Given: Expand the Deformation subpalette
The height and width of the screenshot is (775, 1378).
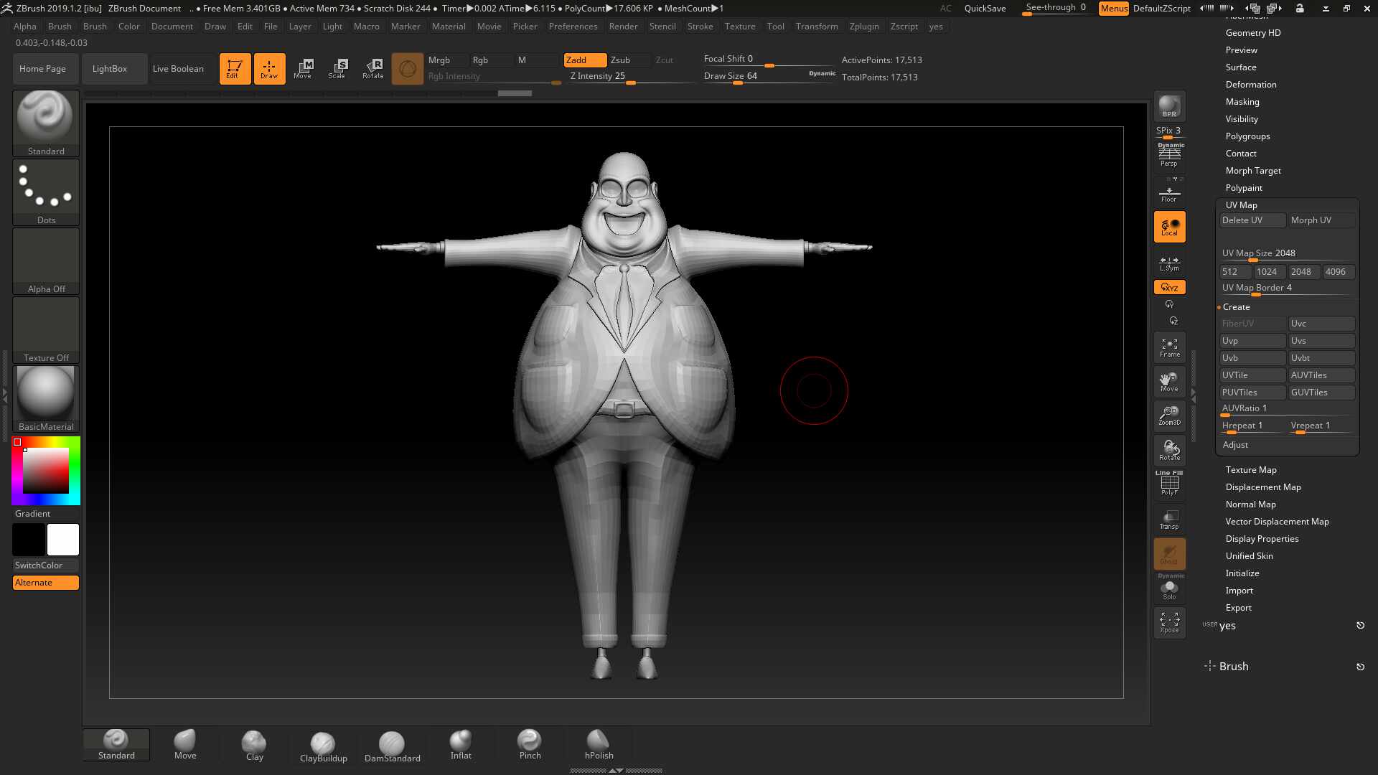Looking at the screenshot, I should click(1251, 85).
